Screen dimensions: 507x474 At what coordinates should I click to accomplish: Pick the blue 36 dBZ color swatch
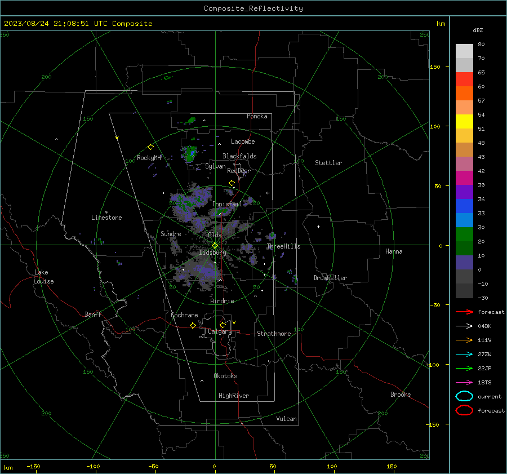(x=464, y=206)
